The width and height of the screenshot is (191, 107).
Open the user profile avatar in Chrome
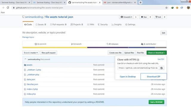[188, 8]
